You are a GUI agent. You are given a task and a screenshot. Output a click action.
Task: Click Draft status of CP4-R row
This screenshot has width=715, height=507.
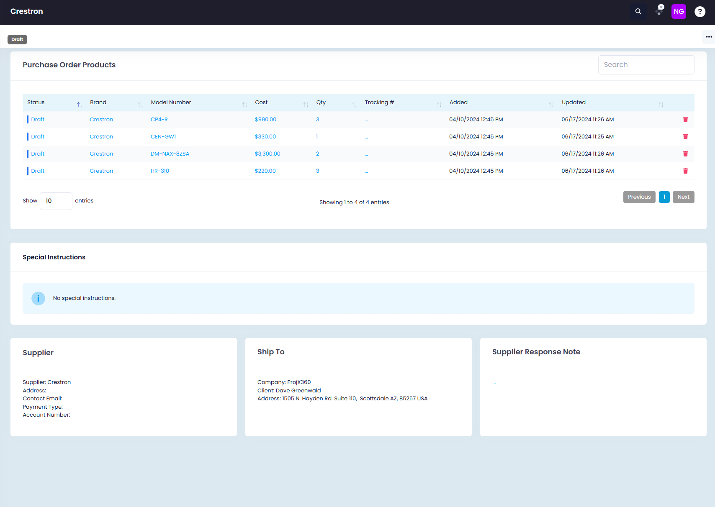point(38,120)
